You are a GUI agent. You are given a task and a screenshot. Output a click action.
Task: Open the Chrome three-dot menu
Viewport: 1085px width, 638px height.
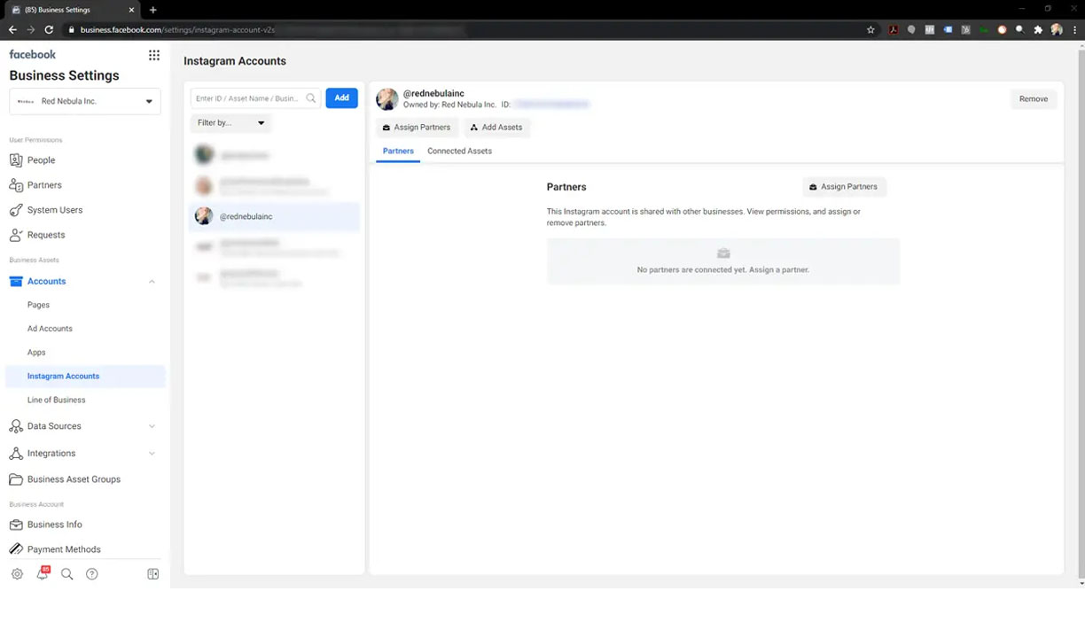pos(1073,29)
